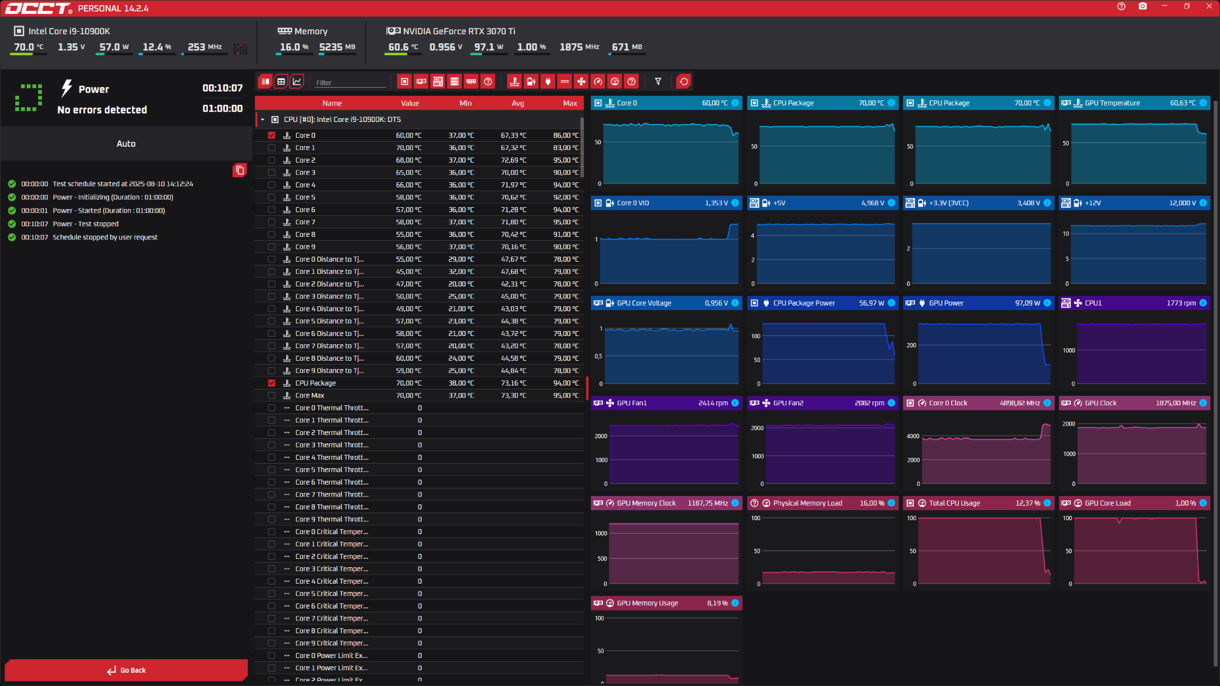Check the Core 5 sensor checkbox
Screen dimensions: 1220x686
(x=272, y=198)
